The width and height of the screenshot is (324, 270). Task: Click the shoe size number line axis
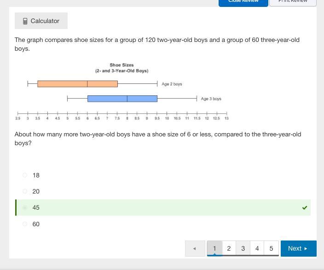[122, 113]
